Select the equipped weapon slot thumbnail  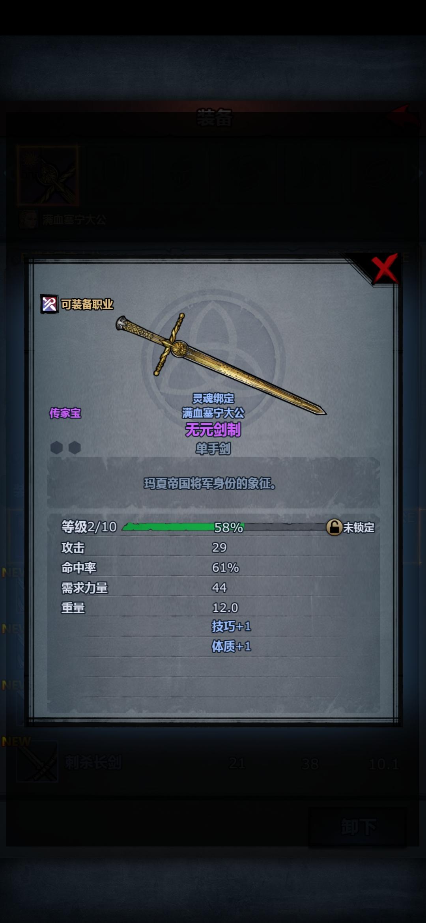pyautogui.click(x=48, y=176)
